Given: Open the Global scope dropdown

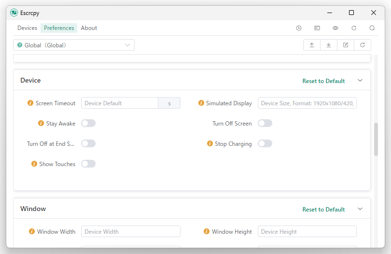Looking at the screenshot, I should pyautogui.click(x=74, y=45).
